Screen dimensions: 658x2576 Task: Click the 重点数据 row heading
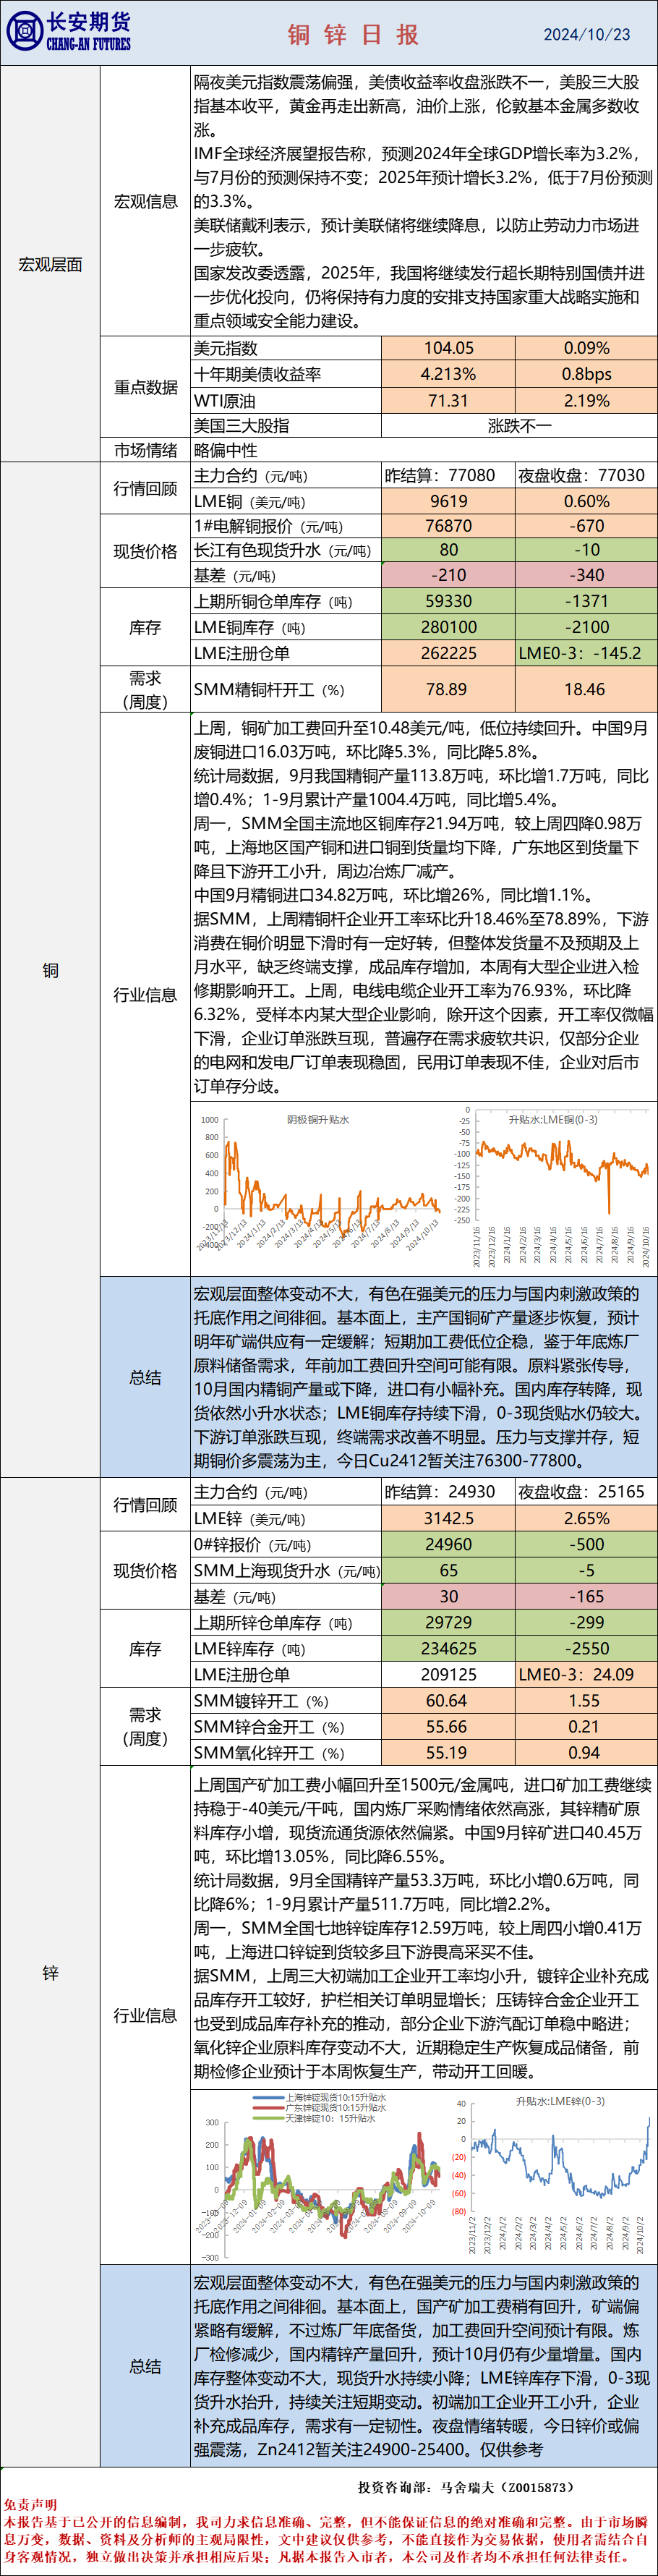tap(146, 387)
